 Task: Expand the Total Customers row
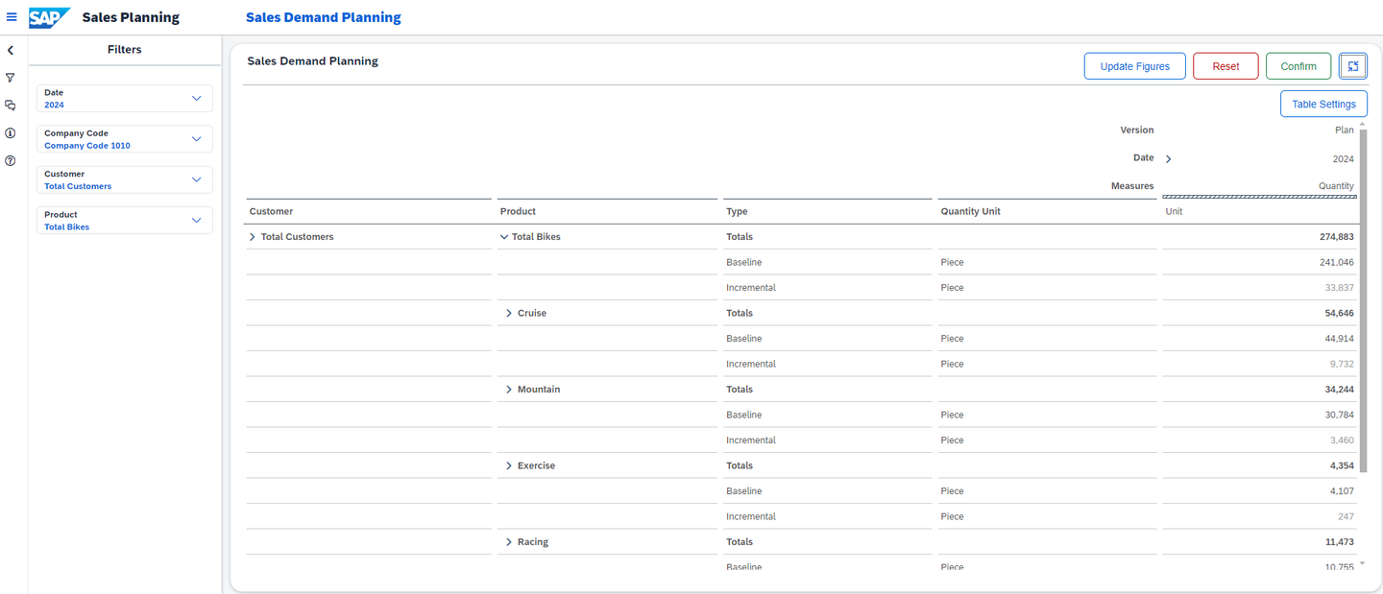(253, 237)
